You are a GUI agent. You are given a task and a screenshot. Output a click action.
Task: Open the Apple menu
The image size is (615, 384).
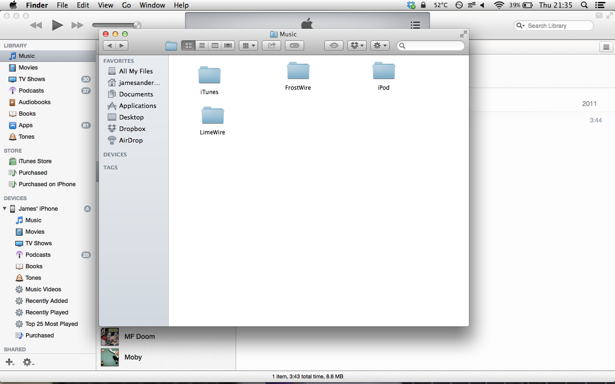(x=13, y=5)
